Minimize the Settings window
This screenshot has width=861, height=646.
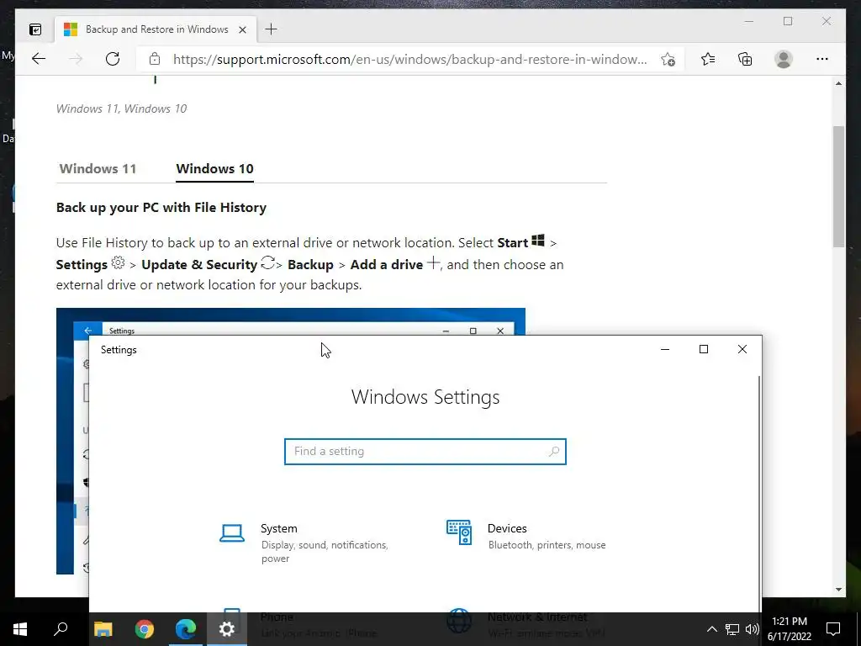click(665, 349)
